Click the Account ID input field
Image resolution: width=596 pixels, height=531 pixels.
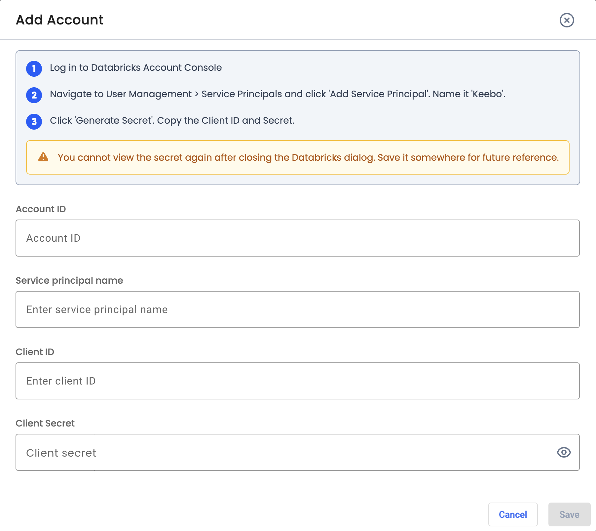pos(298,238)
